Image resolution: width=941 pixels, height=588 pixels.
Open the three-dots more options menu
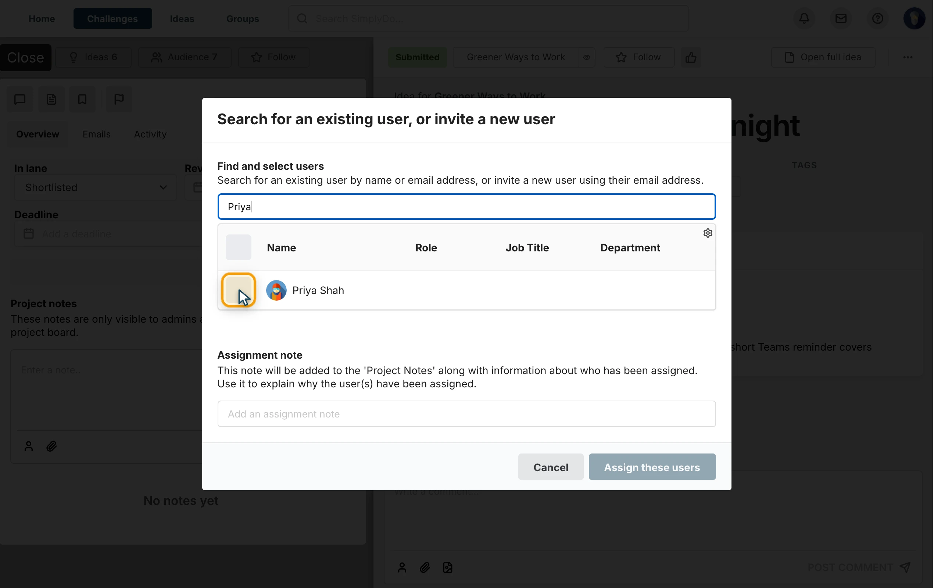(908, 58)
